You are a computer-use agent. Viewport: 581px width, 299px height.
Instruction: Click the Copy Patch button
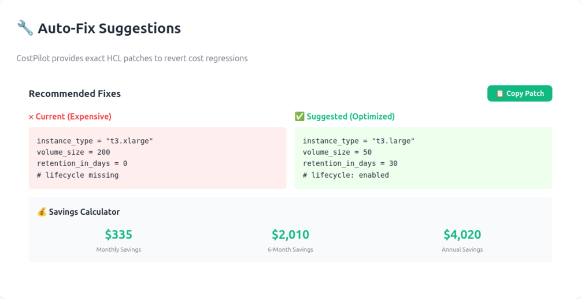(x=519, y=94)
